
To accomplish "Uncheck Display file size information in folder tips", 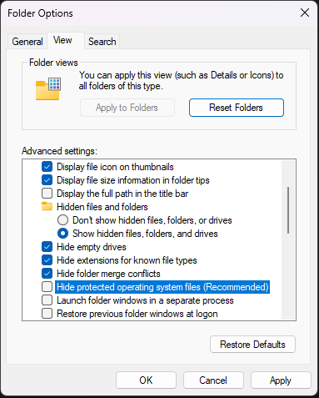I will pyautogui.click(x=47, y=180).
